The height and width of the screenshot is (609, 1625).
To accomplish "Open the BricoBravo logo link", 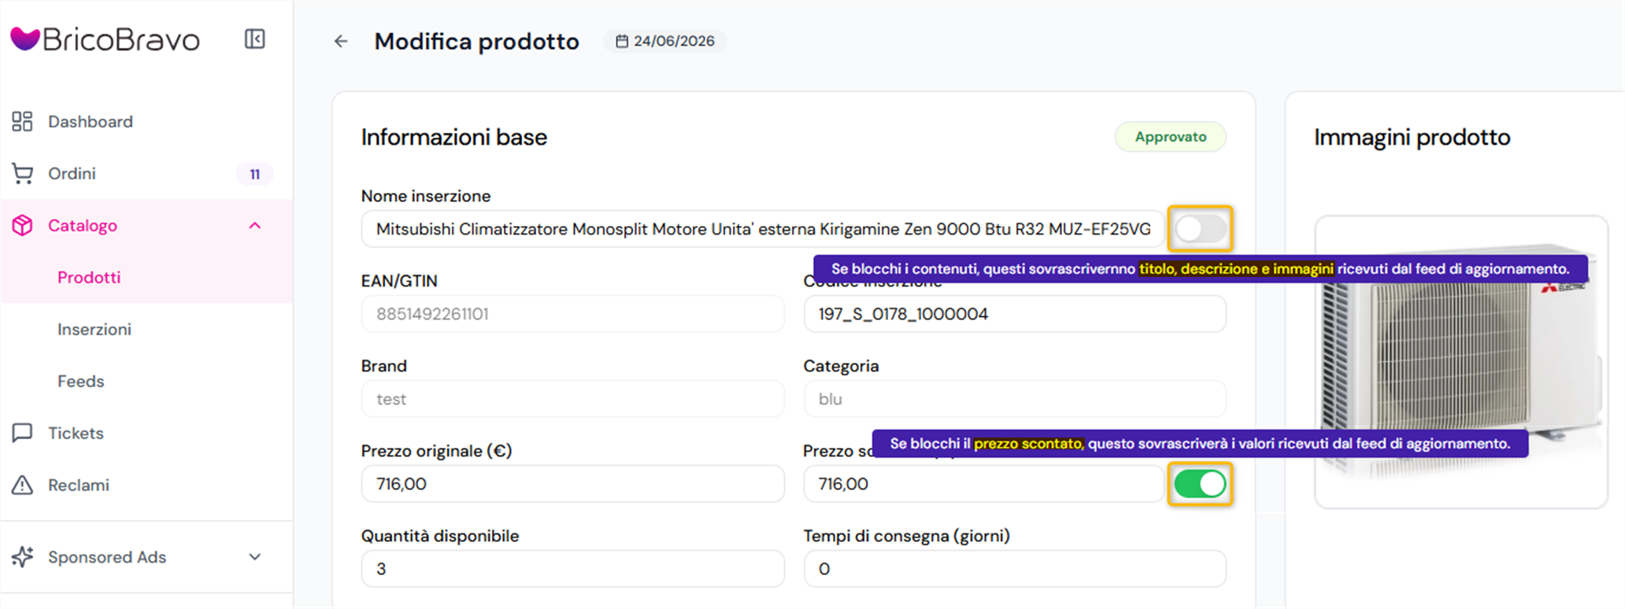I will coord(105,39).
